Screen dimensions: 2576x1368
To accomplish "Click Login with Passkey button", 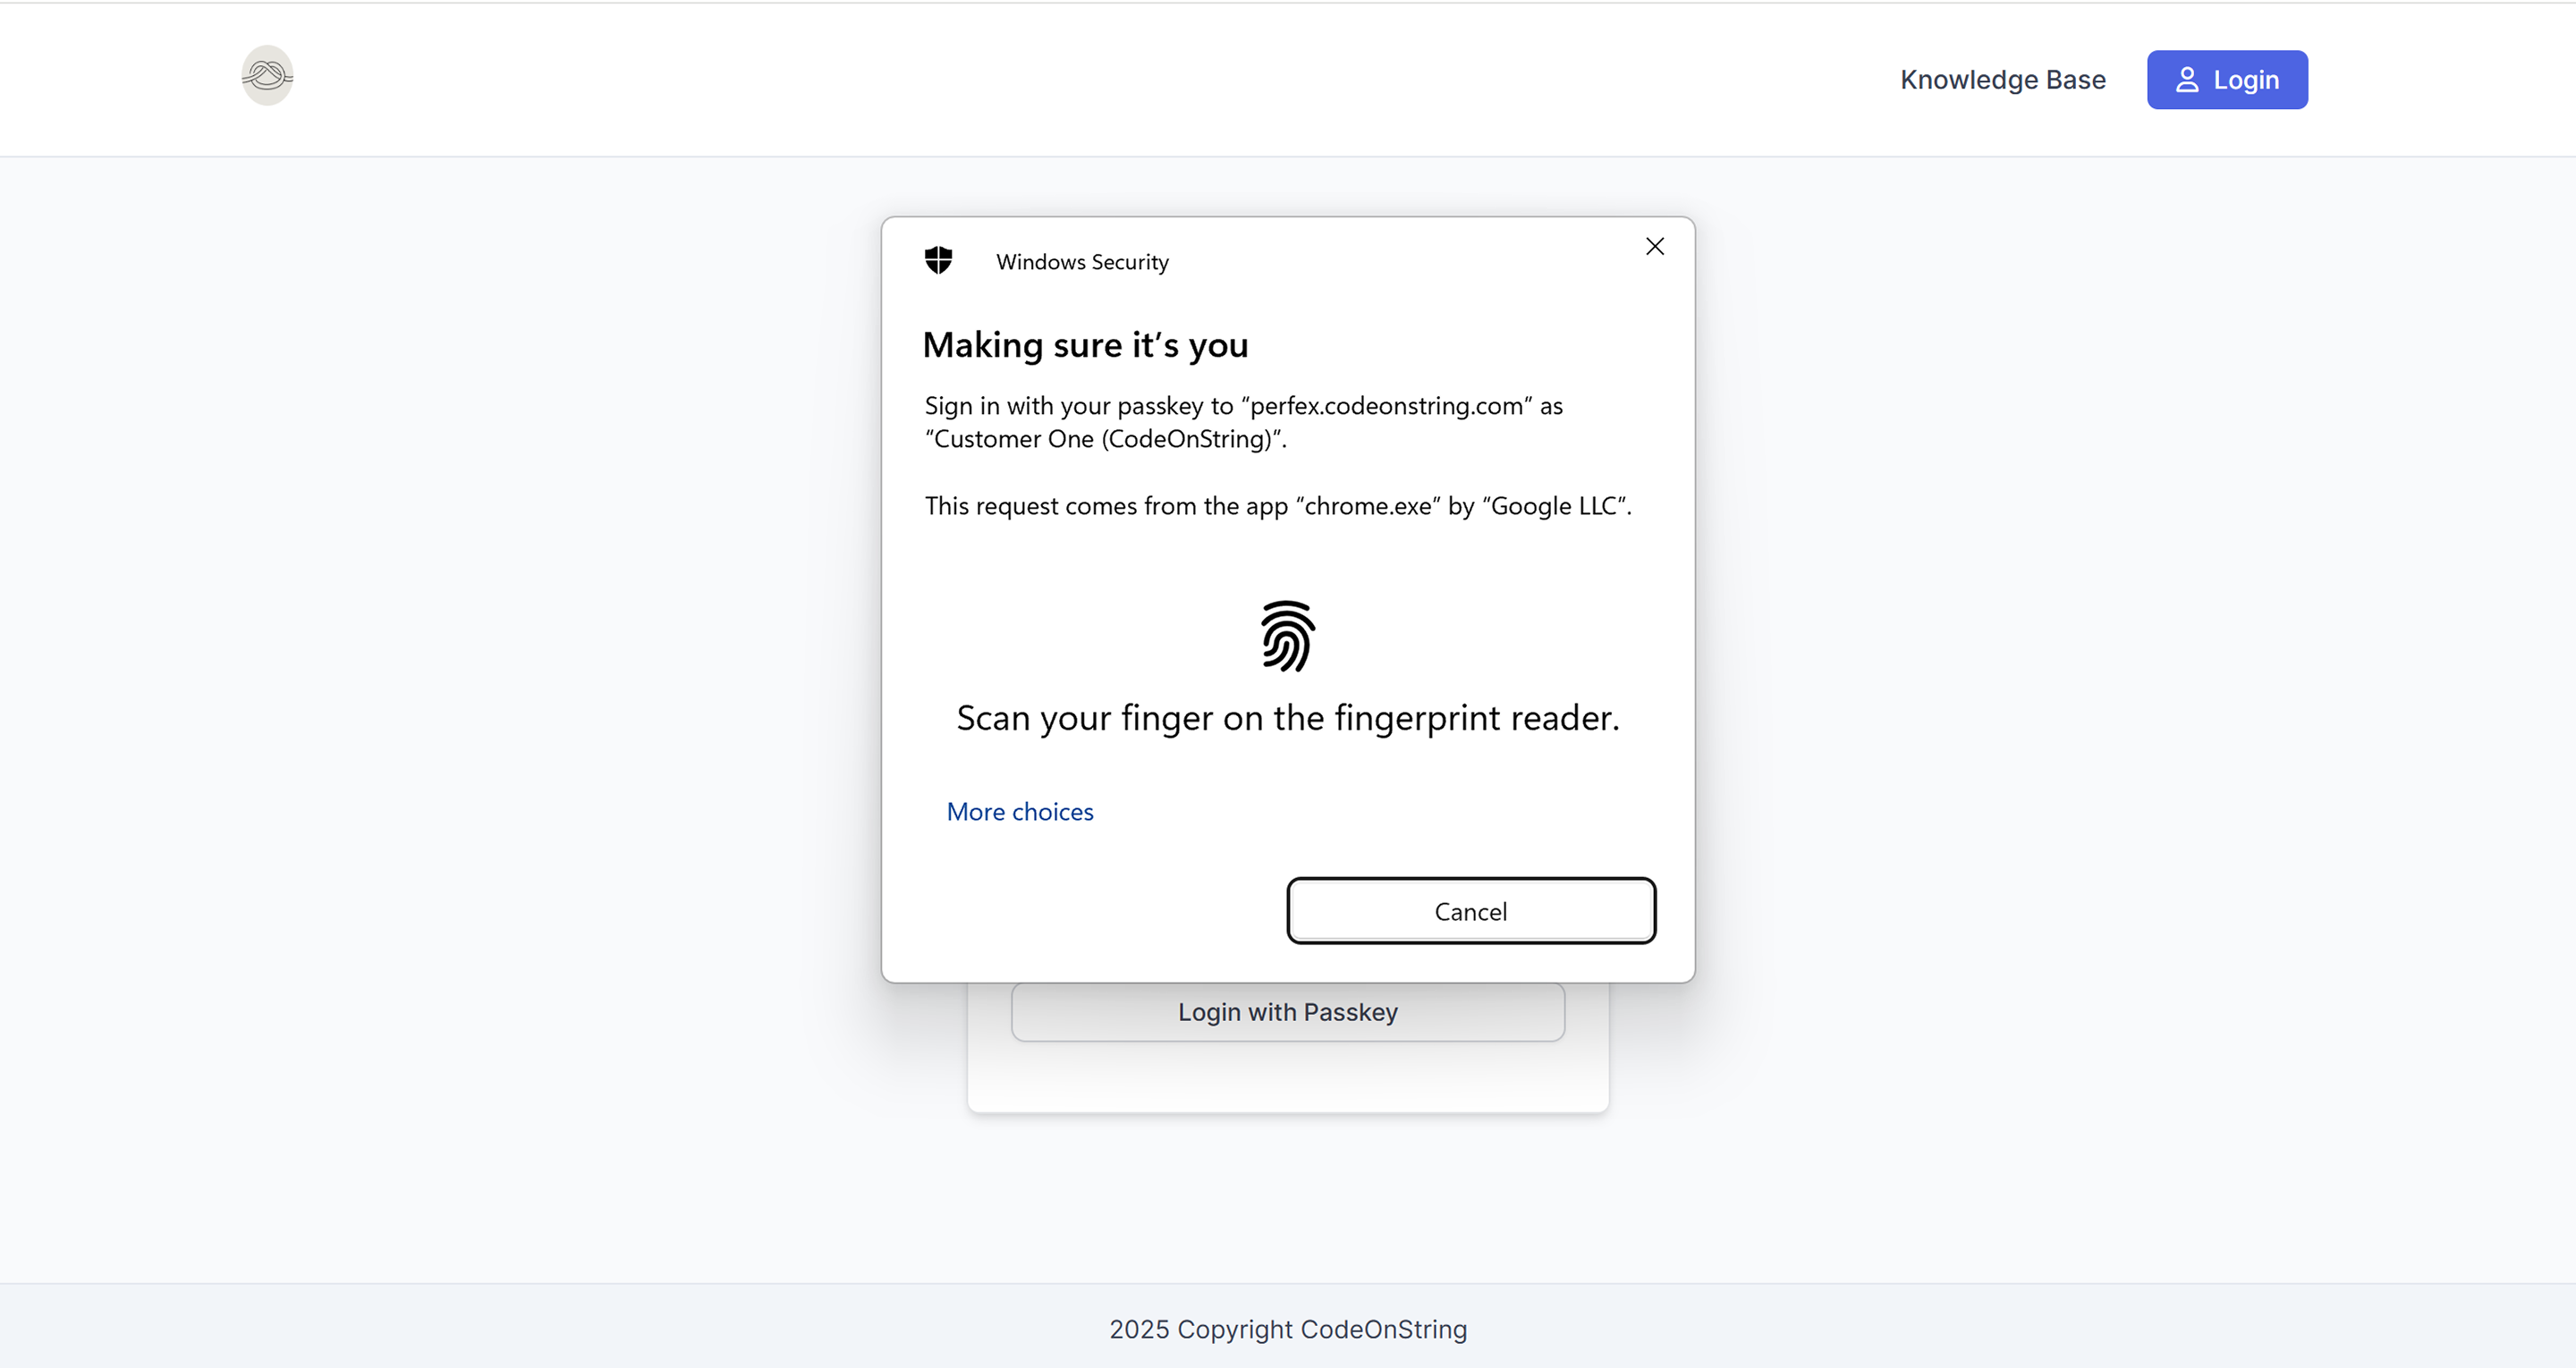I will click(1287, 1012).
